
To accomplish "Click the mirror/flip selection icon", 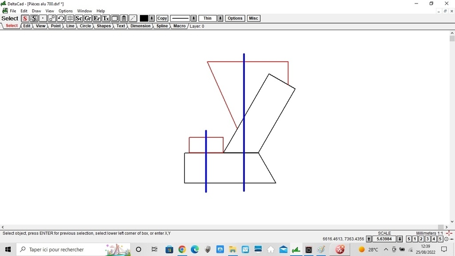I will (70, 18).
